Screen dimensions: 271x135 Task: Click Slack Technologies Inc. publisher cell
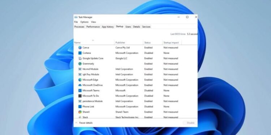(127, 117)
